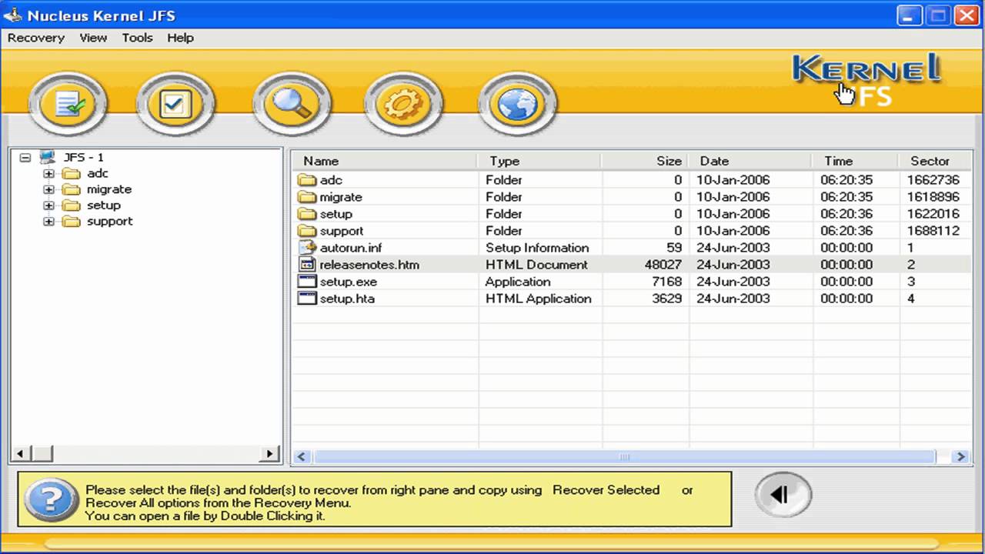Select the JFS - 1 drive icon

(x=47, y=157)
